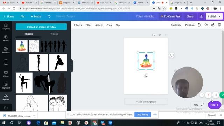Finish Loom recording with green checkmark
The image size is (224, 126).
(222, 95)
